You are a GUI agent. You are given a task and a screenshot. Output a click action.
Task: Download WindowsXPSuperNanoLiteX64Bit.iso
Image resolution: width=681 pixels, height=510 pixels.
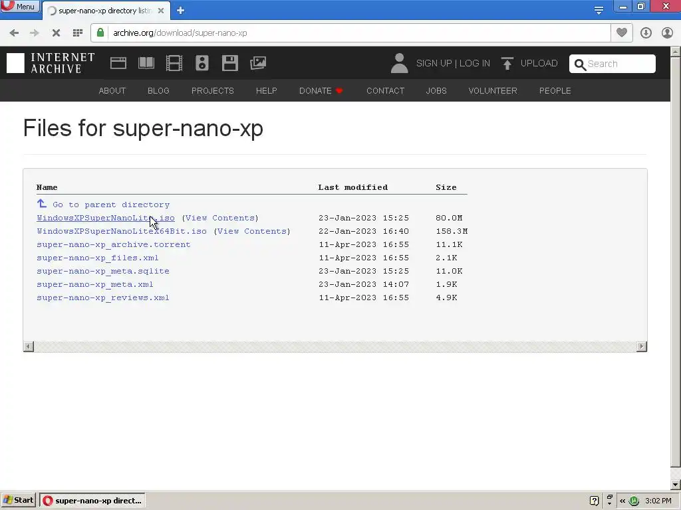click(122, 231)
